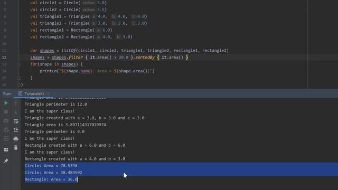Collapse the for loop fold marker
338x190 pixels.
(19, 64)
